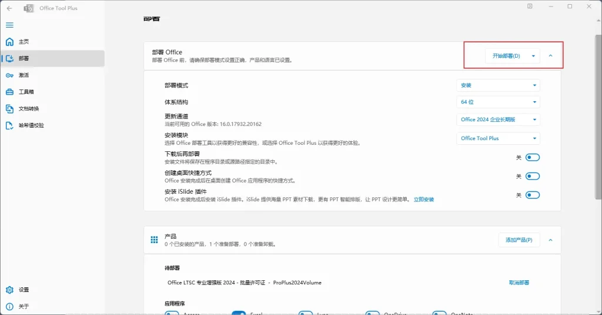602x315 pixels.
Task: Open the 激活 activation page key icon
Action: tap(9, 75)
